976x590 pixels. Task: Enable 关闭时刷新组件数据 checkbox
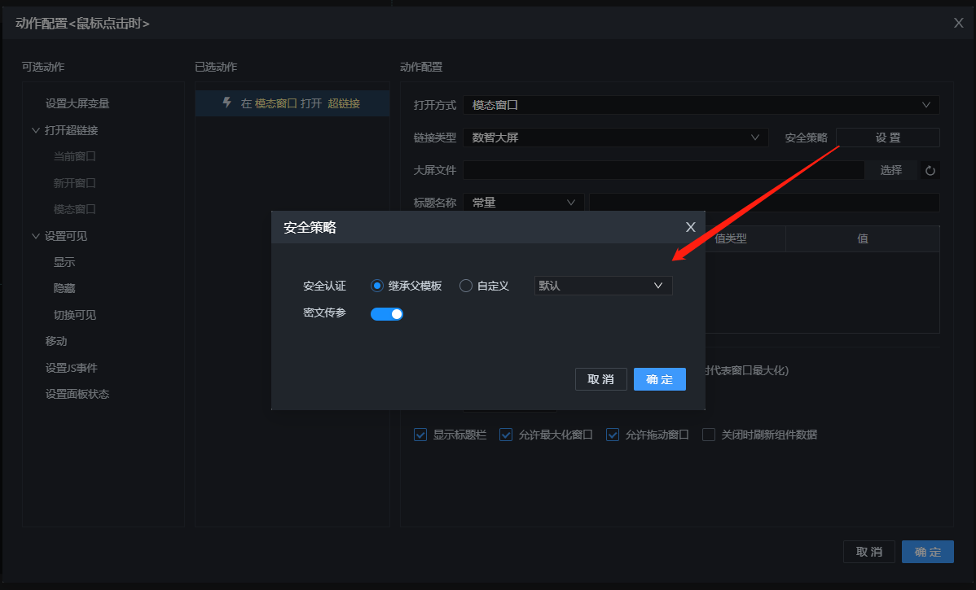click(x=709, y=435)
